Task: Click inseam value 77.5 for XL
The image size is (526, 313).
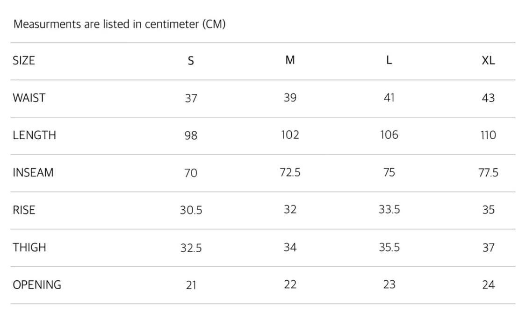Action: pyautogui.click(x=488, y=173)
